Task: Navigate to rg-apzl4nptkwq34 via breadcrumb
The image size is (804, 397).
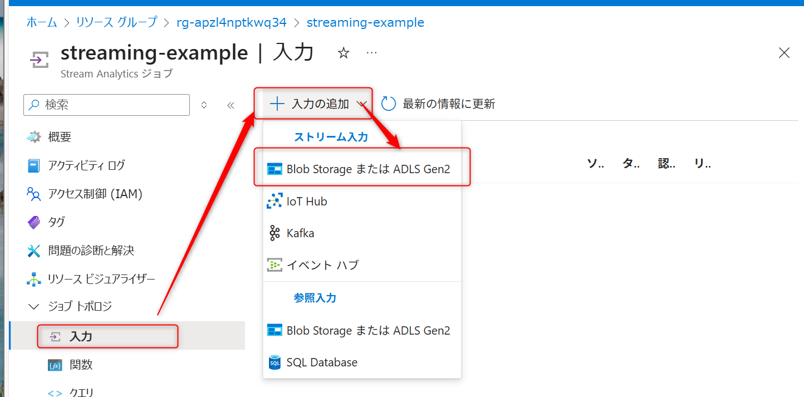Action: (231, 22)
